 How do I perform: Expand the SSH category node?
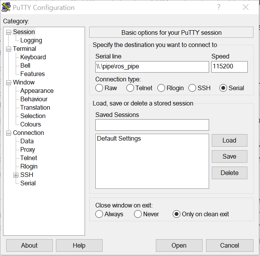pyautogui.click(x=16, y=175)
